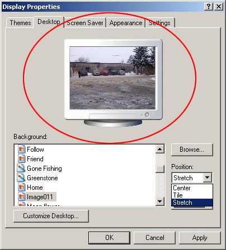Go to the Settings tab
Image resolution: width=226 pixels, height=250 pixels.
[x=160, y=23]
